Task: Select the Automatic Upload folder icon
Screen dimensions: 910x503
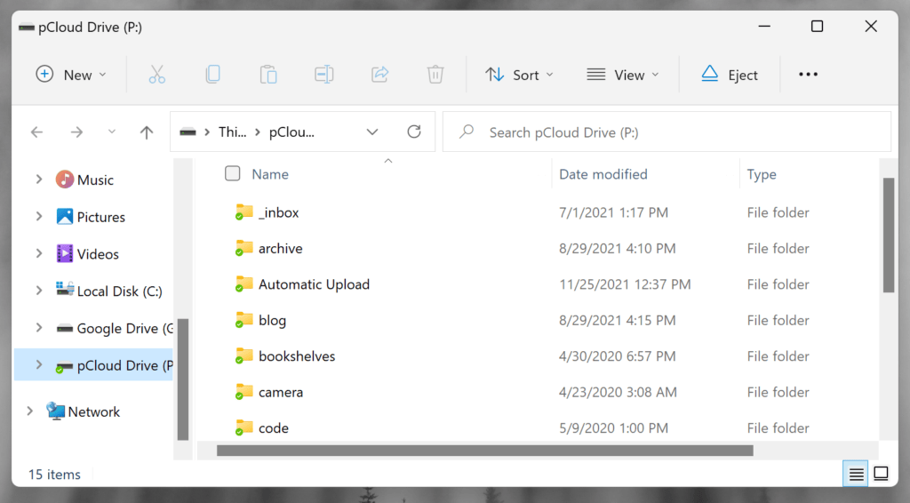Action: point(243,284)
